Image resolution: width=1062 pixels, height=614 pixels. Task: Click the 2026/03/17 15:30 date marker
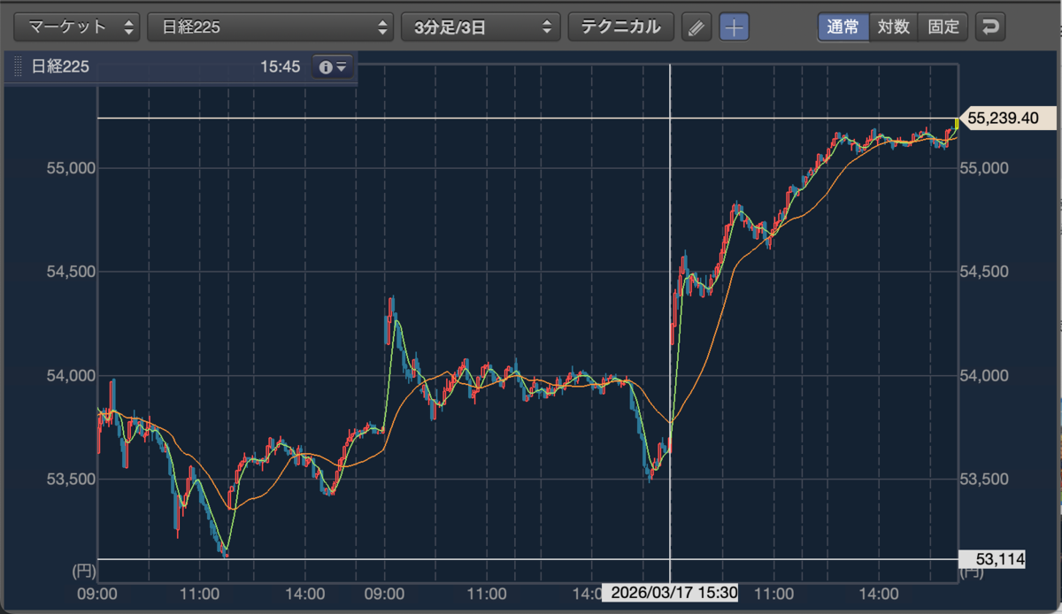(670, 592)
